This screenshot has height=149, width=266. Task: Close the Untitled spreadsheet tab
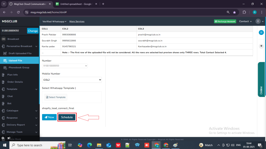96,4
